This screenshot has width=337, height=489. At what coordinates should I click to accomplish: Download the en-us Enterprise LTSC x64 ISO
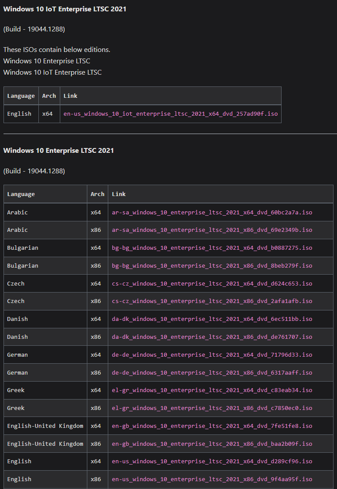(x=212, y=461)
